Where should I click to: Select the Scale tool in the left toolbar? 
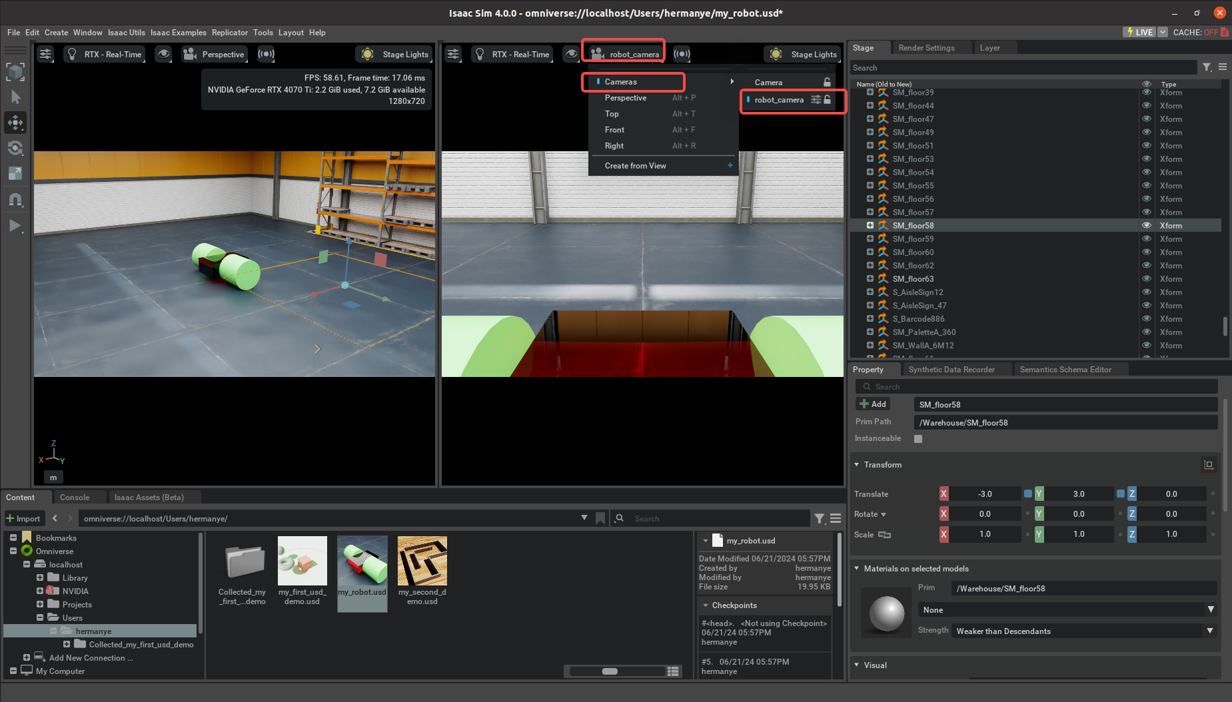tap(15, 174)
